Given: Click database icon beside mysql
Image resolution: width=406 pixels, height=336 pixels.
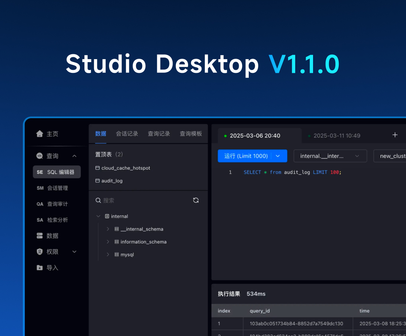Looking at the screenshot, I should pos(116,255).
